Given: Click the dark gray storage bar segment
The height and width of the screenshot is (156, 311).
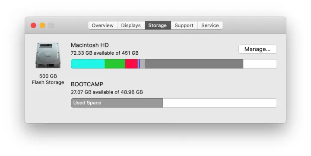Looking at the screenshot, I should tap(194, 64).
